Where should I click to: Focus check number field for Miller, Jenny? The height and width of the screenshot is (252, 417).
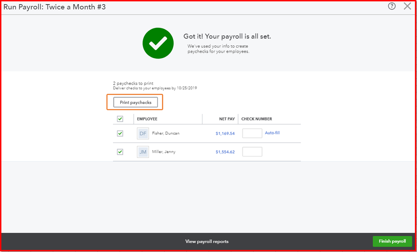click(x=252, y=152)
